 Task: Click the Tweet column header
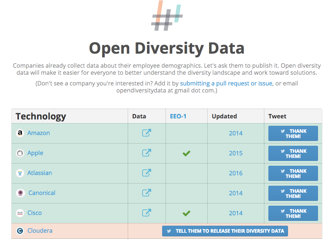pos(277,116)
